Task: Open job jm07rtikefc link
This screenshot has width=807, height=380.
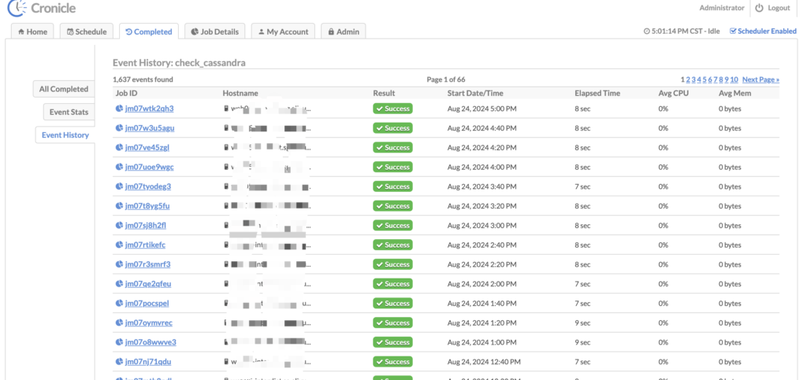Action: [145, 245]
